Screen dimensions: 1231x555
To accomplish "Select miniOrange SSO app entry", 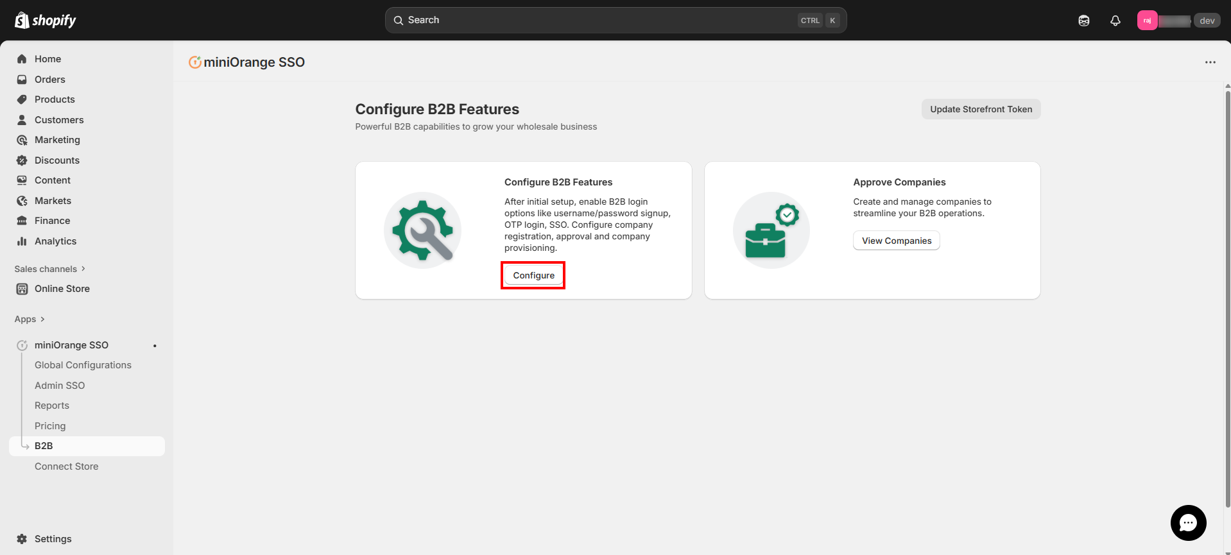I will pyautogui.click(x=87, y=345).
